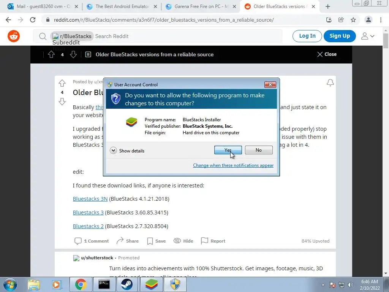The height and width of the screenshot is (292, 389).
Task: Open the command prompt taskbar icon
Action: 104,284
